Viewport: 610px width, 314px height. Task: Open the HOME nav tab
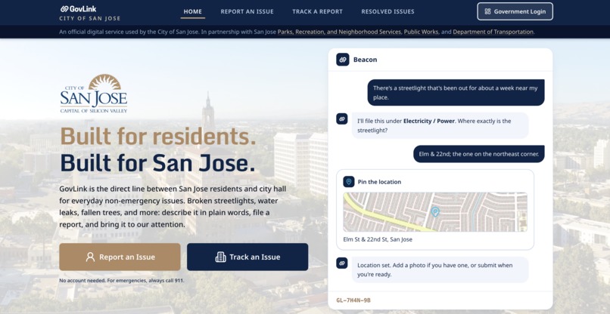point(192,11)
